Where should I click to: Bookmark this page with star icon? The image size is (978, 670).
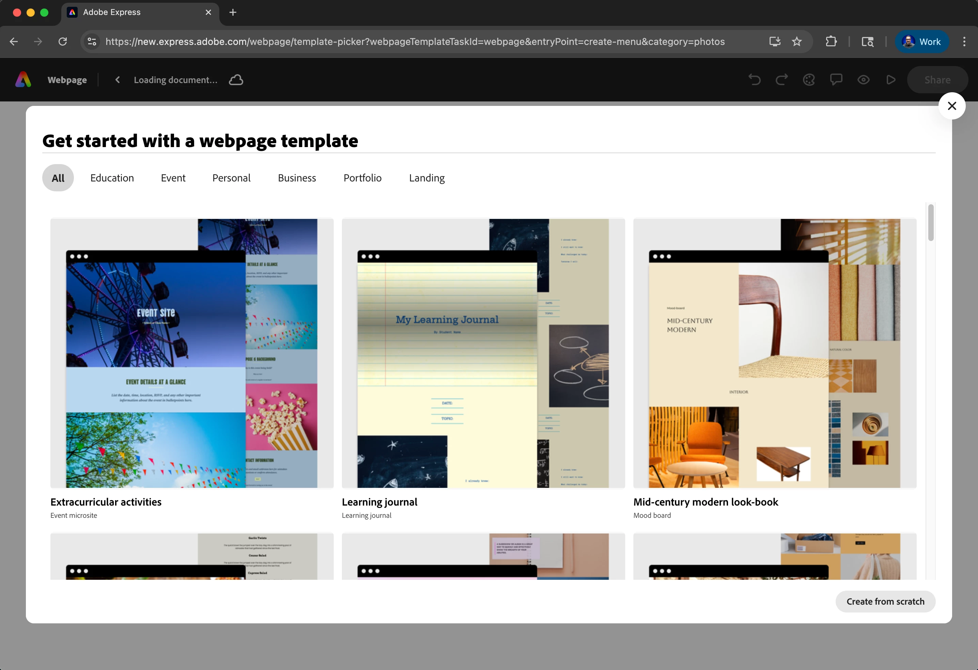pyautogui.click(x=796, y=42)
